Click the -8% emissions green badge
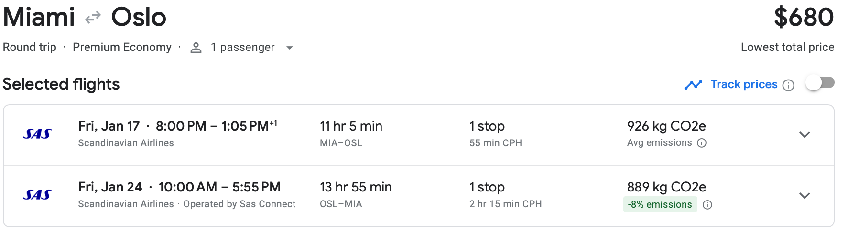848x241 pixels. (660, 205)
